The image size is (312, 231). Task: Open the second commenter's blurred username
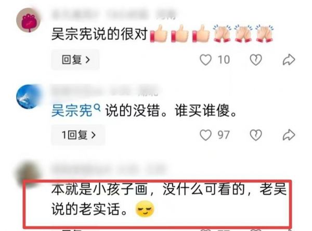(105, 91)
